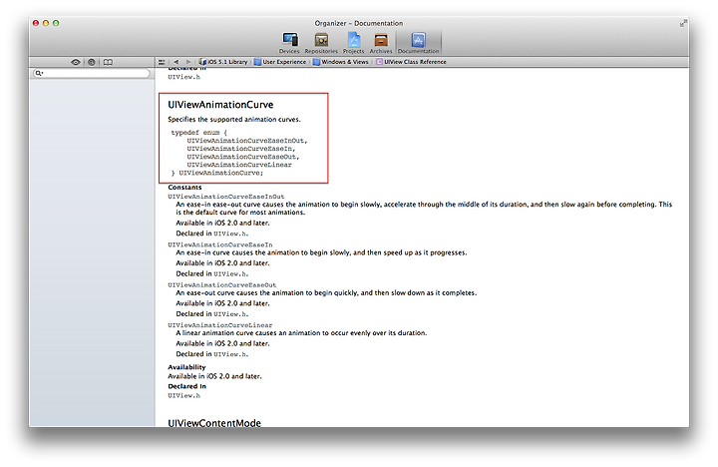Click UIViewAnimationCurveEaseInOut constant under Constants

(225, 197)
